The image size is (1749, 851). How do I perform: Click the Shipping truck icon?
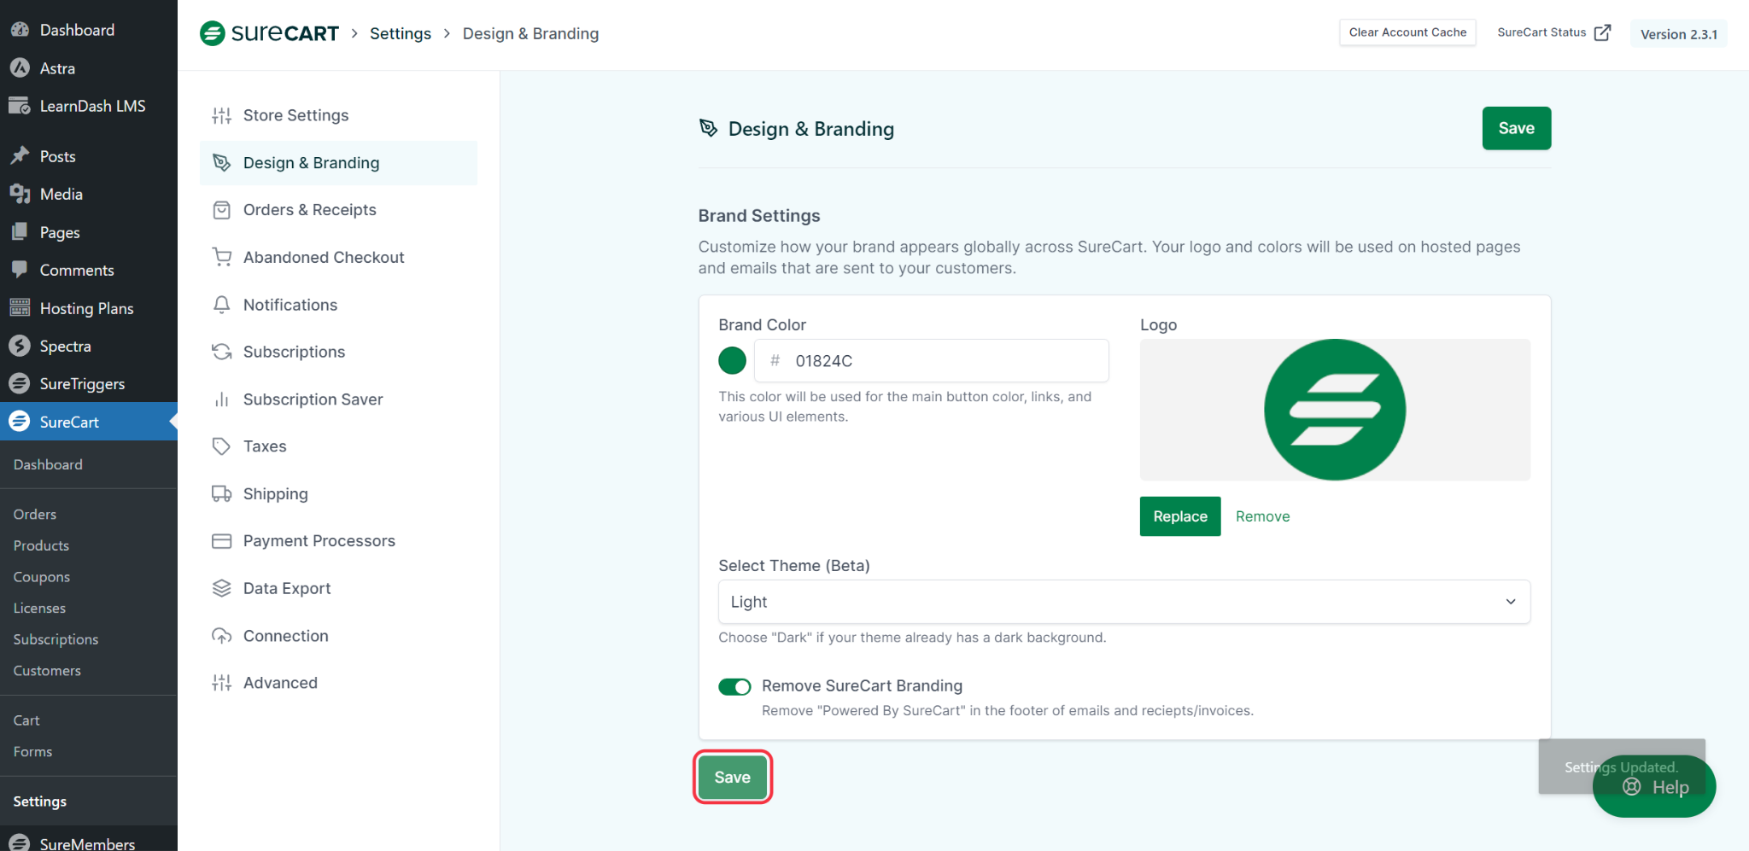(x=222, y=493)
